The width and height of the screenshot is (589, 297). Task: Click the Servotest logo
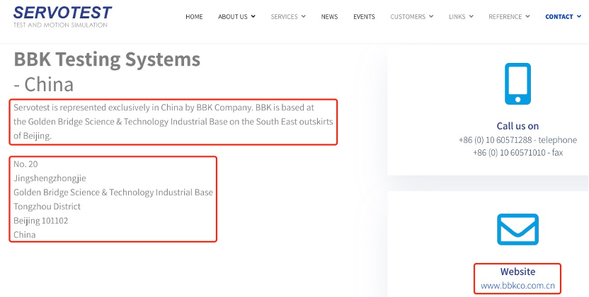click(x=62, y=16)
